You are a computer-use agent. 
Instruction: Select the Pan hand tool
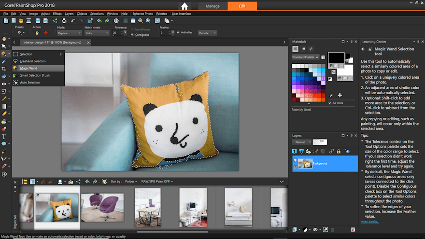4,38
